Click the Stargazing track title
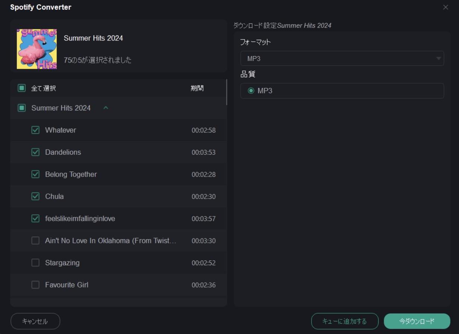 point(63,263)
